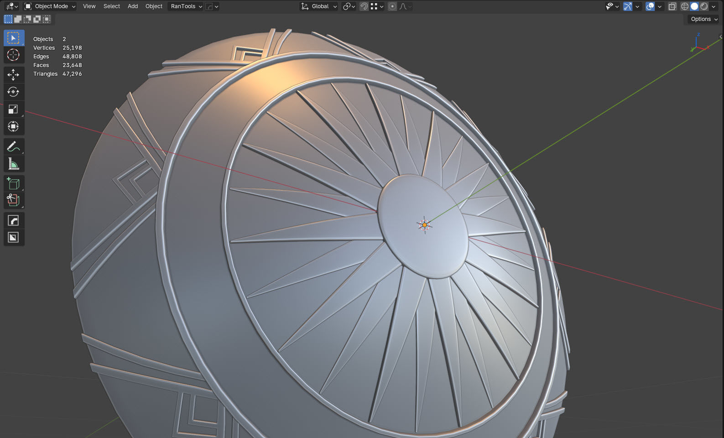This screenshot has height=438, width=724.
Task: Set selection mode to Subtract
Action: tap(27, 19)
